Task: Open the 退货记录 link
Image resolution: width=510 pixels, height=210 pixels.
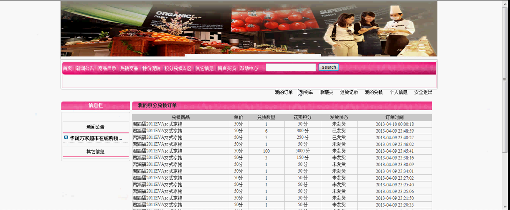Action: point(349,92)
